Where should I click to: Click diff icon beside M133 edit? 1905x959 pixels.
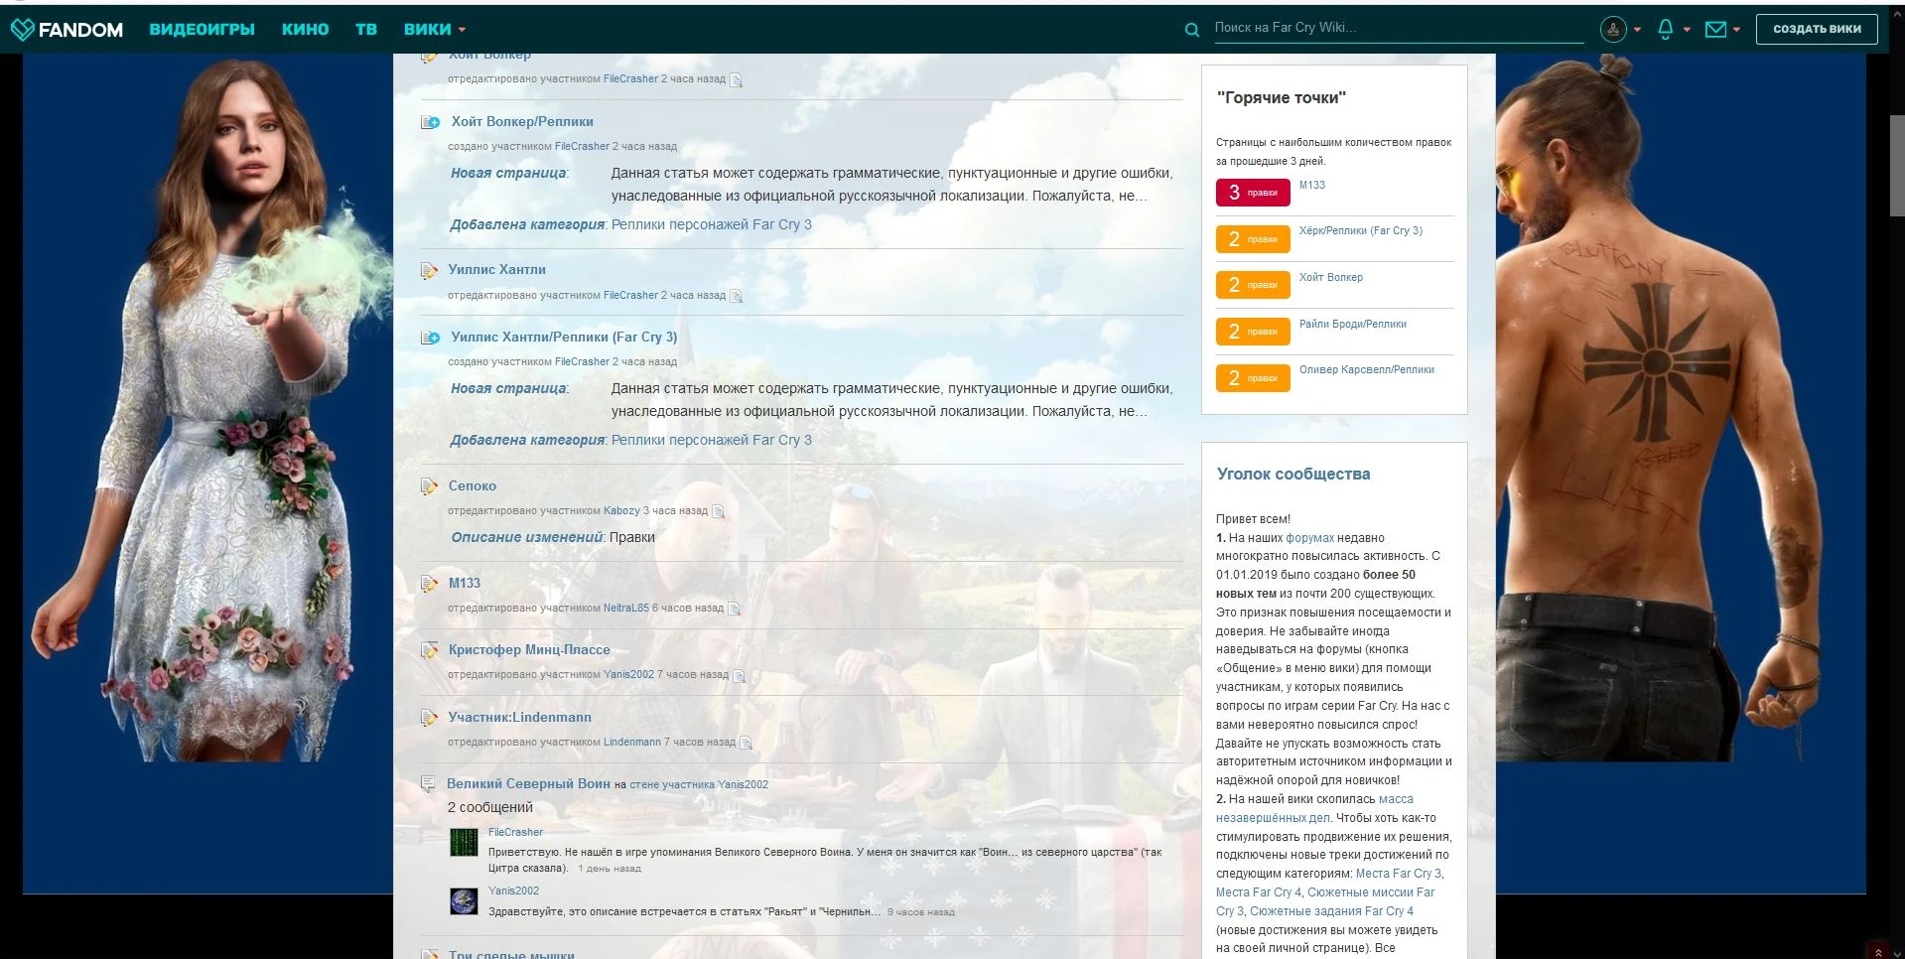pos(735,609)
